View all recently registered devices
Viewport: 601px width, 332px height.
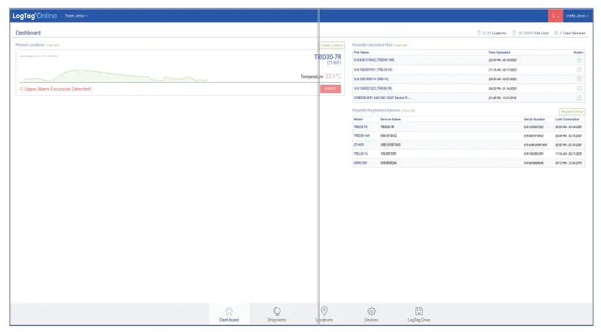[x=408, y=111]
